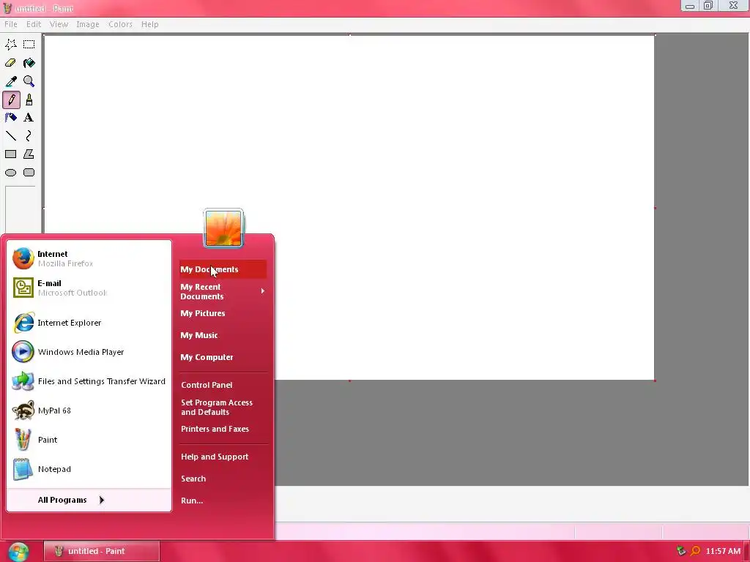The height and width of the screenshot is (562, 750).
Task: Activate the Pick Color eyedropper
Action: coord(10,81)
